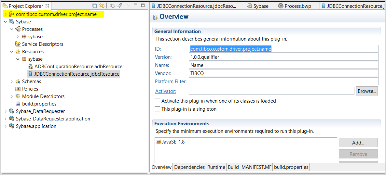Select JavaSE-1.8 execution environment entry

[170, 142]
